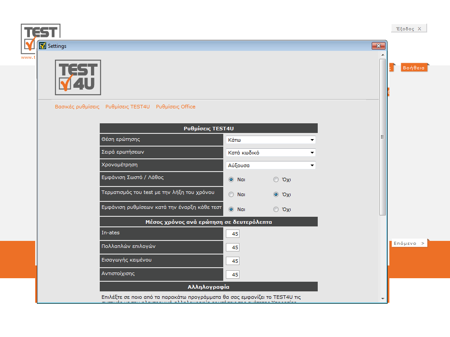
Task: Select Όχι for Τερματισμός του test
Action: (x=276, y=194)
